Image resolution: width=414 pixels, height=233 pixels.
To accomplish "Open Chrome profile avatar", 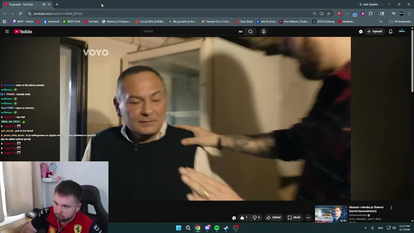I will click(401, 14).
